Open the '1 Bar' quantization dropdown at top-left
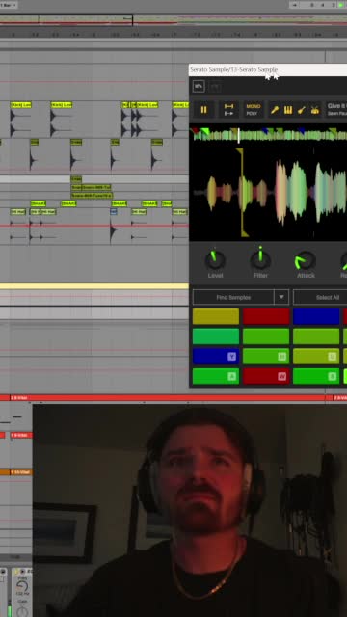The height and width of the screenshot is (617, 347). click(x=9, y=5)
